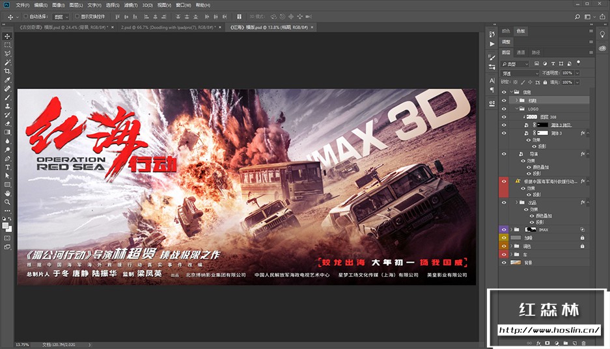Open the blend mode 穿透 dropdown
The image size is (610, 349).
point(520,73)
